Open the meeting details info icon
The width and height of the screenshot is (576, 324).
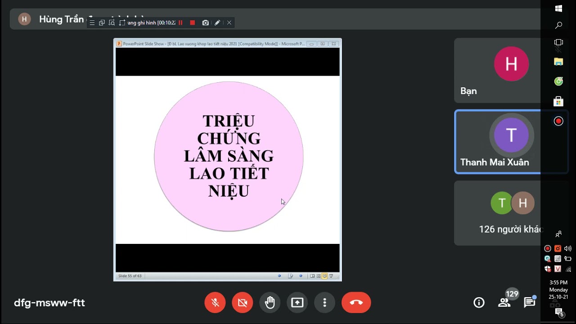pyautogui.click(x=479, y=303)
